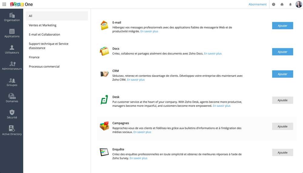Screen dimensions: 303x173
Task: Open the user profile avatar
Action: point(298,4)
